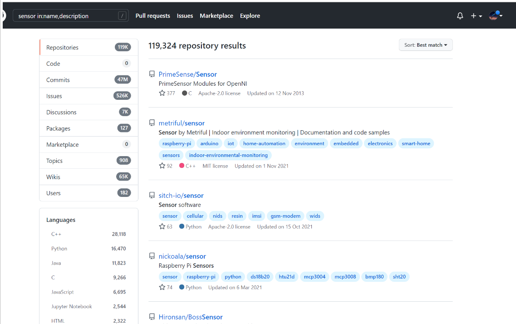The width and height of the screenshot is (516, 324).
Task: Click the star icon showing 92
Action: 162,166
